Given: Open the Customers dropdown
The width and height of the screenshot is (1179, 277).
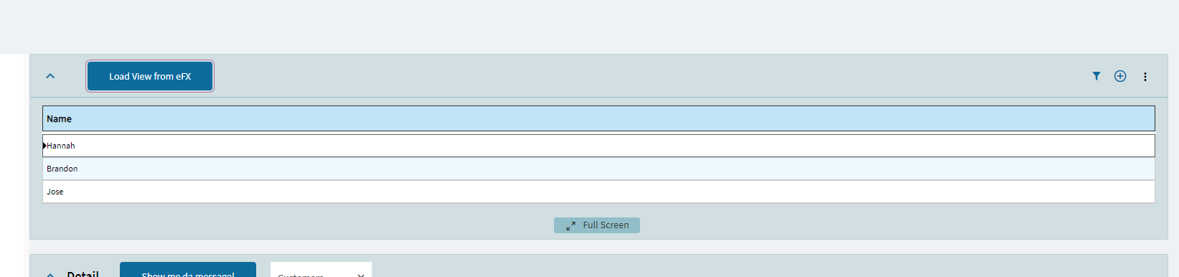Looking at the screenshot, I should point(321,271).
